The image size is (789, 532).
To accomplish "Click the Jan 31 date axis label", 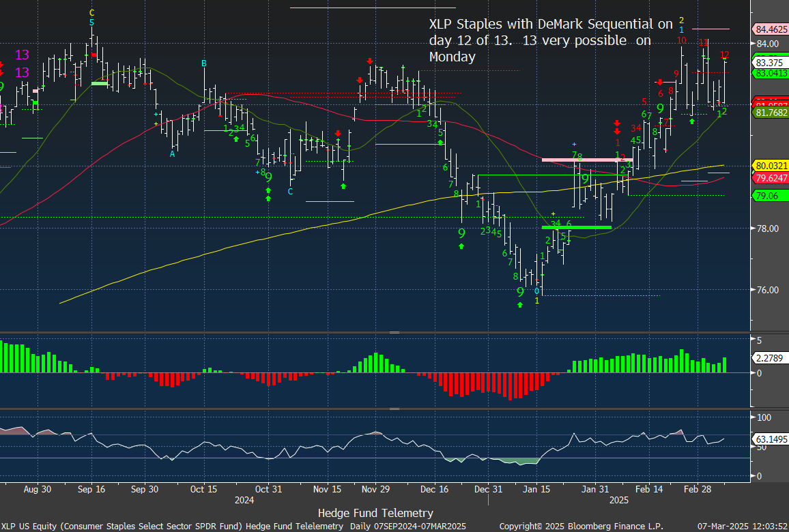I will pyautogui.click(x=595, y=489).
